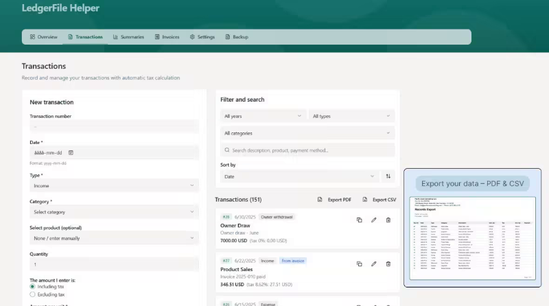Screen dimensions: 549x306
Task: Copy the Owner Draw transaction
Action: (359, 220)
